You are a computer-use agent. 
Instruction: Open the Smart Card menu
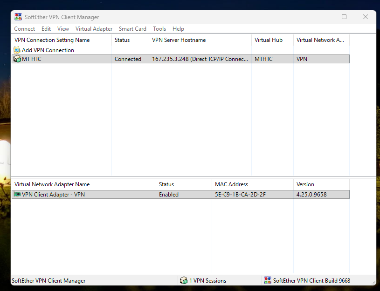click(132, 29)
